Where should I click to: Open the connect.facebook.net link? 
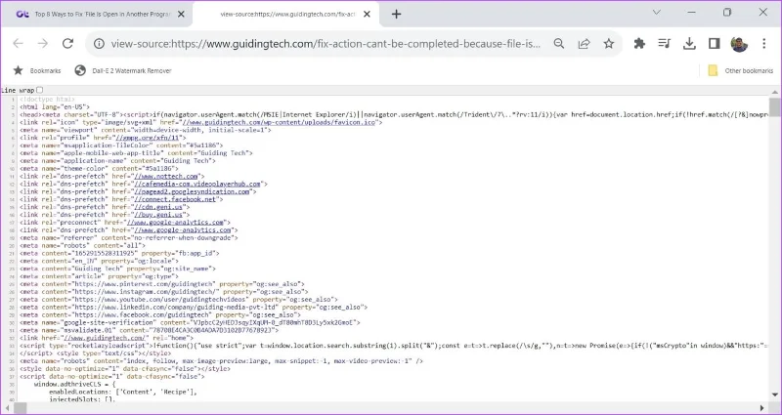[x=176, y=199]
